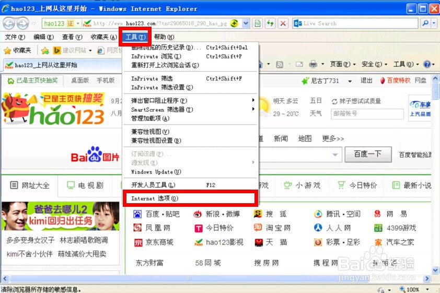Click the 百度一下 search button

tap(368, 154)
